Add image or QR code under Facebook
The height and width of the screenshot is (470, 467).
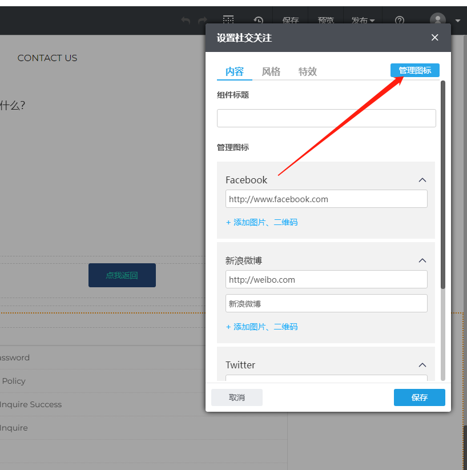point(262,222)
